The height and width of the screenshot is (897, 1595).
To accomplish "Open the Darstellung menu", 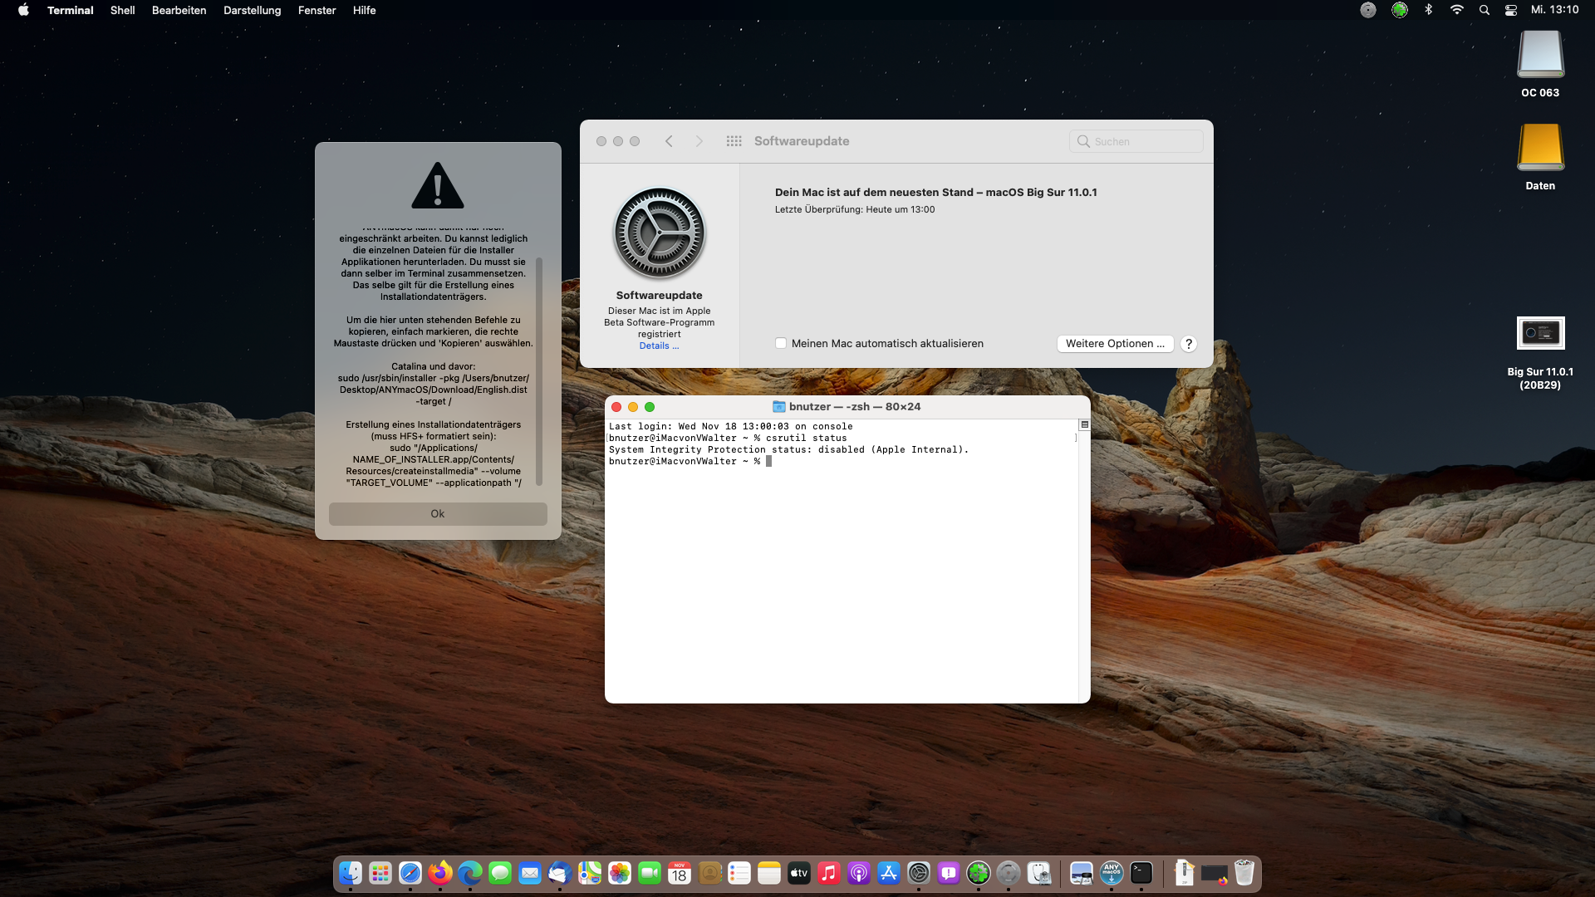I will click(x=252, y=10).
